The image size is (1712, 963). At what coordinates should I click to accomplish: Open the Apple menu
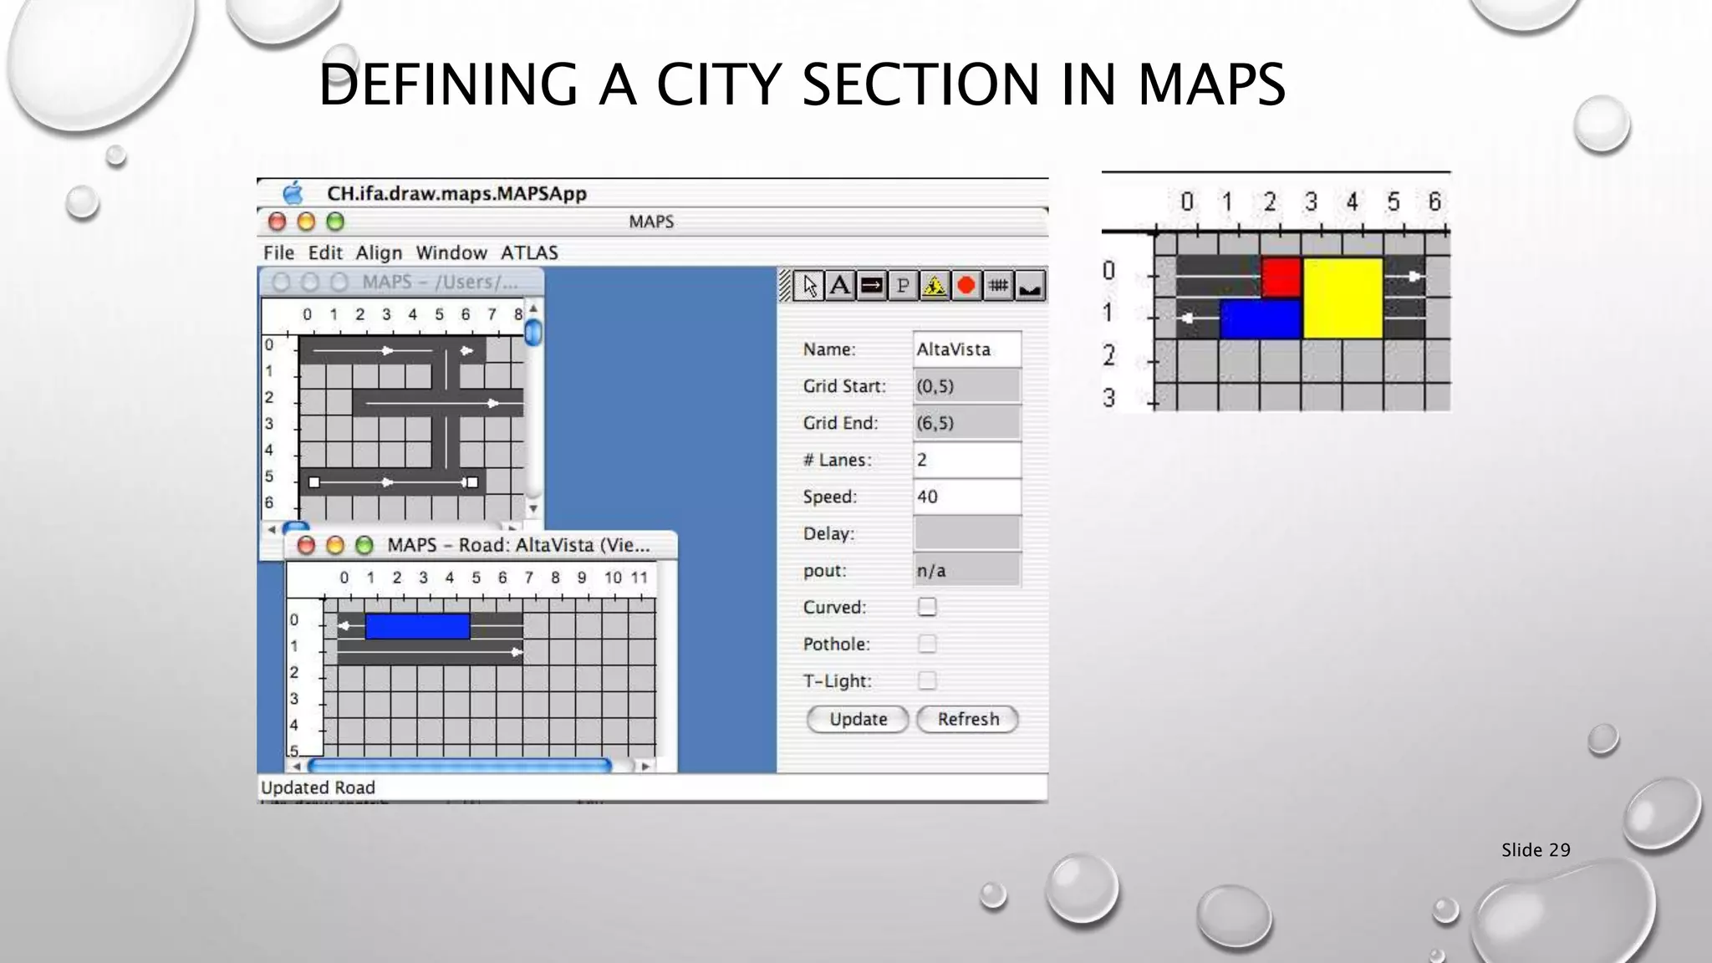[x=293, y=193]
